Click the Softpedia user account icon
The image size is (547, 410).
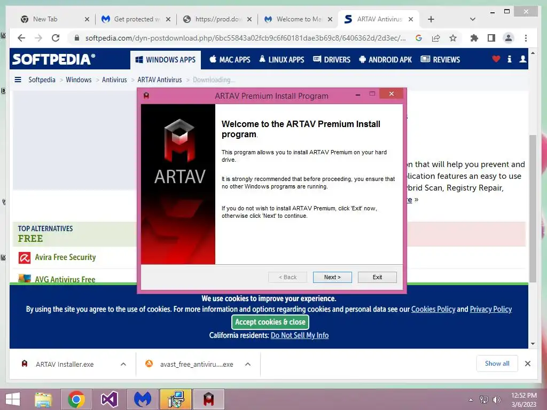click(x=522, y=59)
